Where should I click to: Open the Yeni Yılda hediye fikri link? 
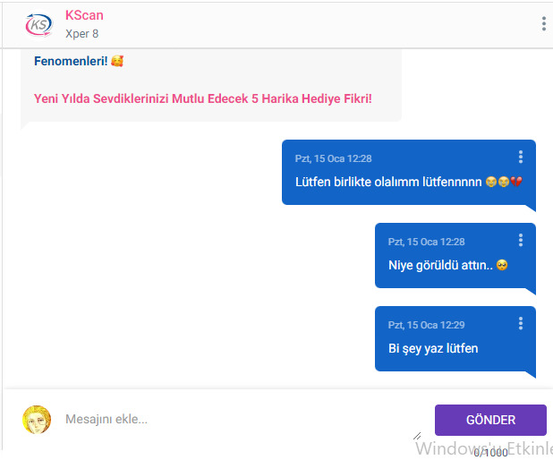(x=203, y=98)
